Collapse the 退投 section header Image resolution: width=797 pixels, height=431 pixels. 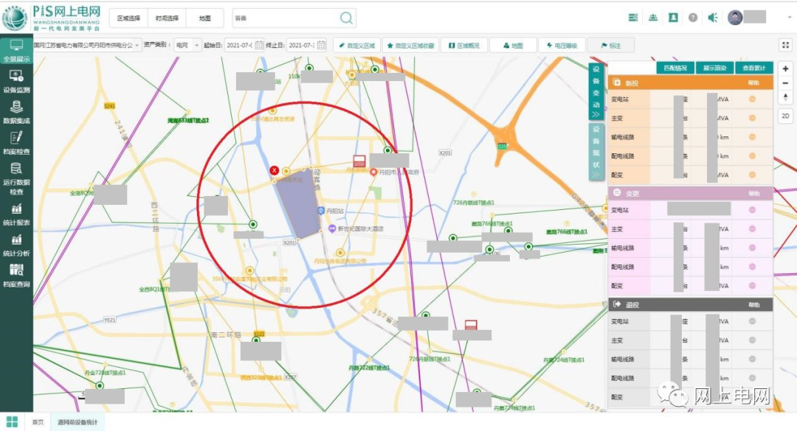click(x=690, y=304)
